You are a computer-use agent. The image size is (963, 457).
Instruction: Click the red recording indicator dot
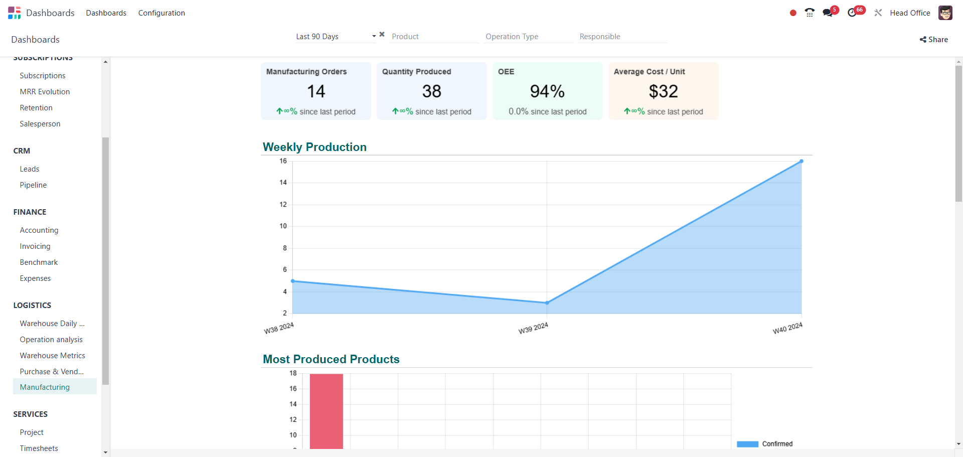coord(793,14)
